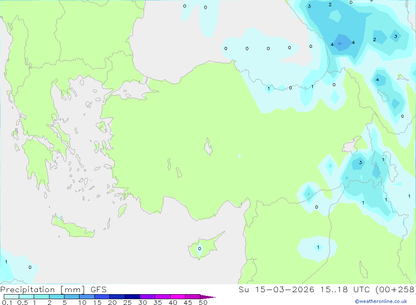The width and height of the screenshot is (416, 305).
Task: Click the legend scale label '50'
Action: coord(203,303)
